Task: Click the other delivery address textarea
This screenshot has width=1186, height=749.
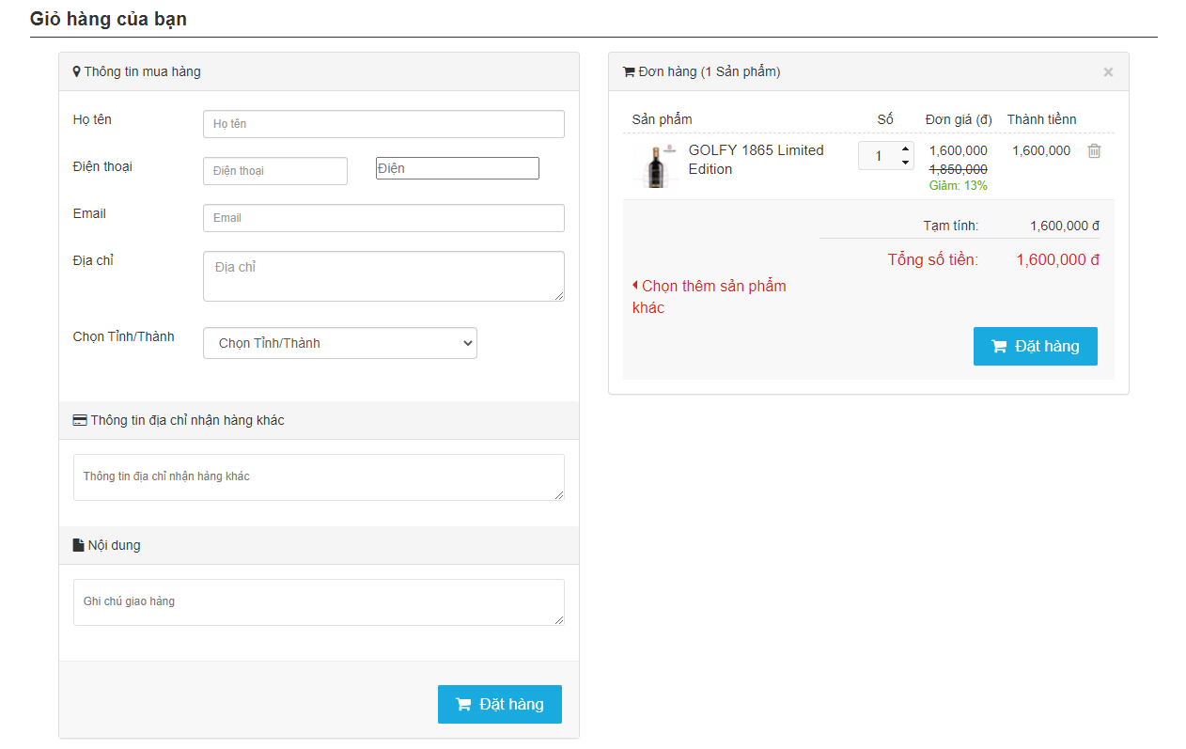Action: click(x=319, y=477)
